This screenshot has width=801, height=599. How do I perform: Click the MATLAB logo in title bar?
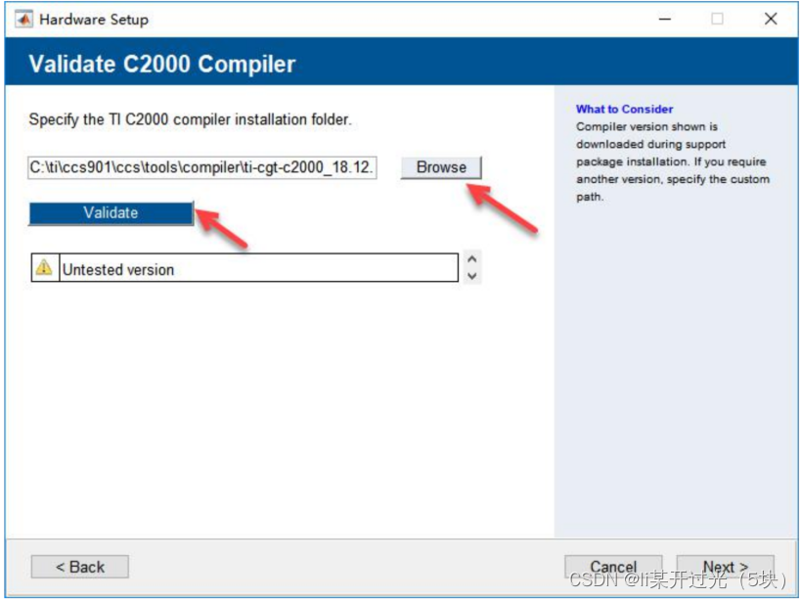pyautogui.click(x=23, y=20)
